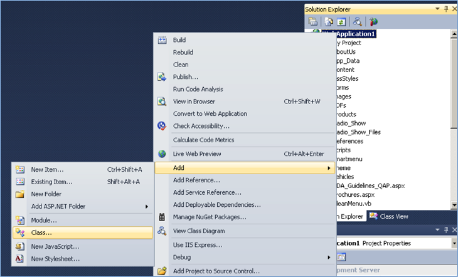
Task: Refresh the Solution Explorer tree
Action: click(341, 21)
